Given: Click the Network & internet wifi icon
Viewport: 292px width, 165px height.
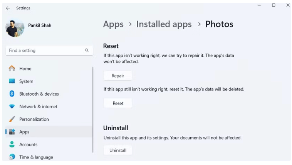Looking at the screenshot, I should click(x=12, y=107).
